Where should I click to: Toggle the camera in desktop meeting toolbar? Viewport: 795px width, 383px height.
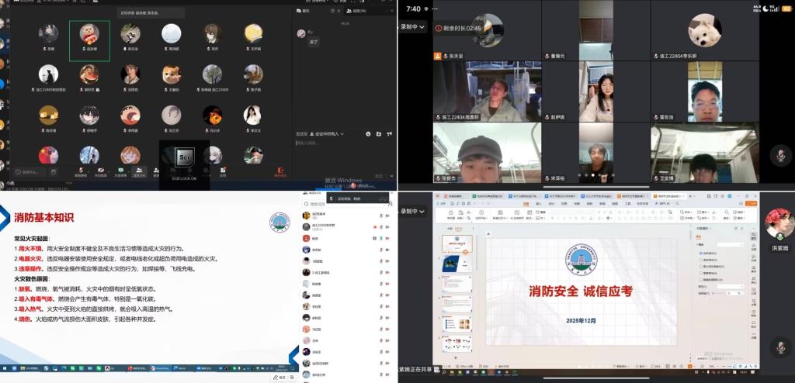click(x=101, y=169)
